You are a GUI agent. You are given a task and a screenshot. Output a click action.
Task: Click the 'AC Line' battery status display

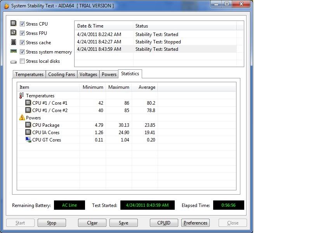(70, 205)
